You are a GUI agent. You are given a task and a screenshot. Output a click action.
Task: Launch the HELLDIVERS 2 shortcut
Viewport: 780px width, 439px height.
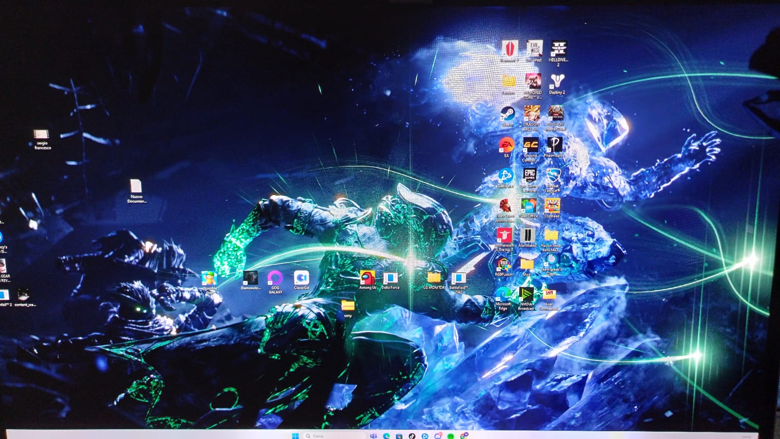coord(558,49)
